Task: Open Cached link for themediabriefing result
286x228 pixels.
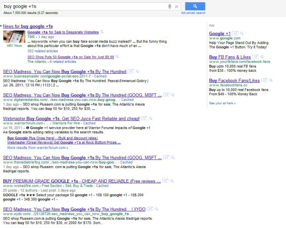Action: click(126, 162)
